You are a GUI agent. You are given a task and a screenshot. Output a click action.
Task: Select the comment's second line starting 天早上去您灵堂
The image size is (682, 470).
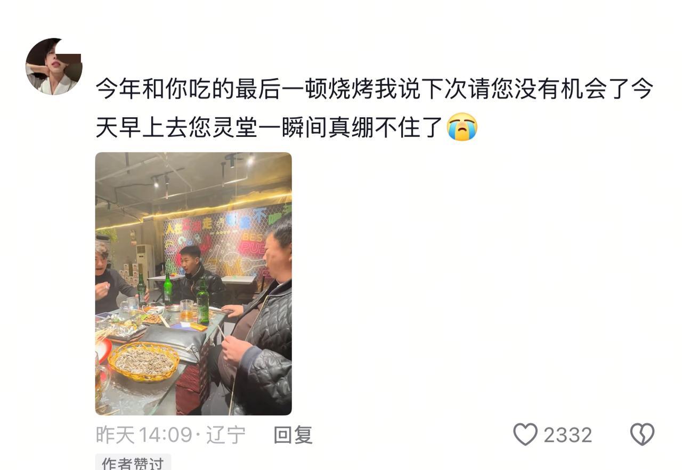(x=270, y=127)
